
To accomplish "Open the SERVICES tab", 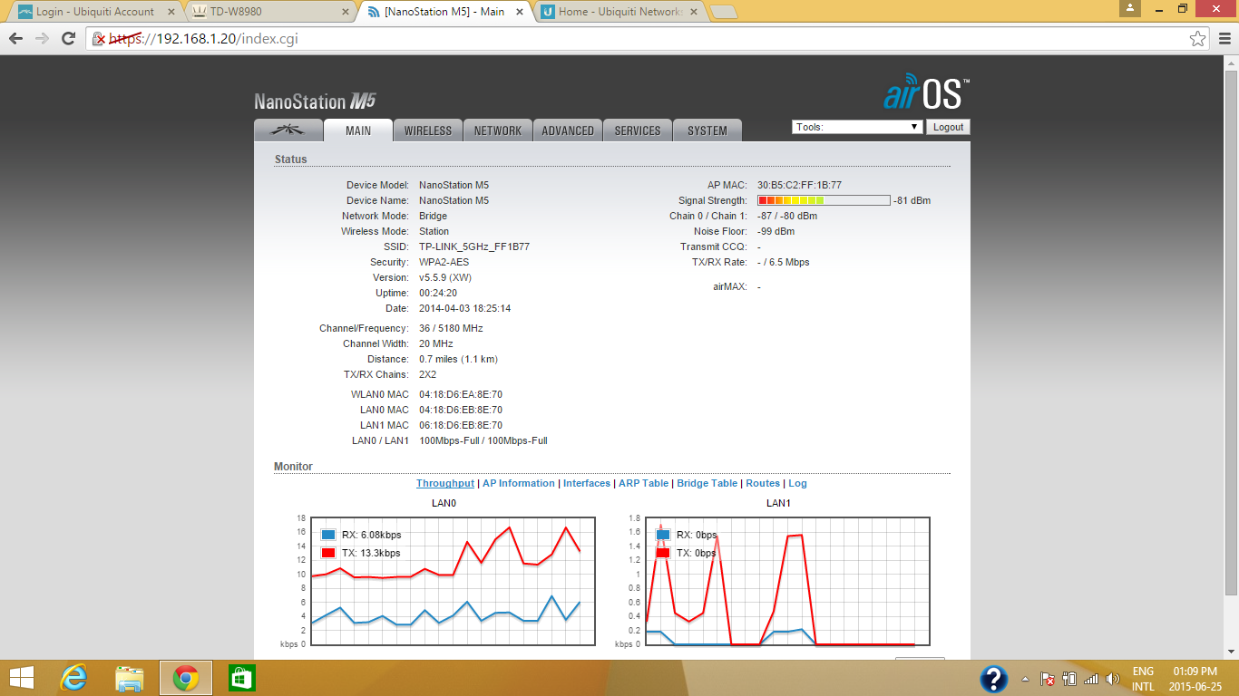I will coord(638,130).
